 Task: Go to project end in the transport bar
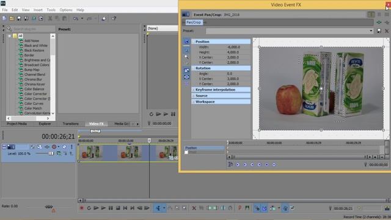133,208
